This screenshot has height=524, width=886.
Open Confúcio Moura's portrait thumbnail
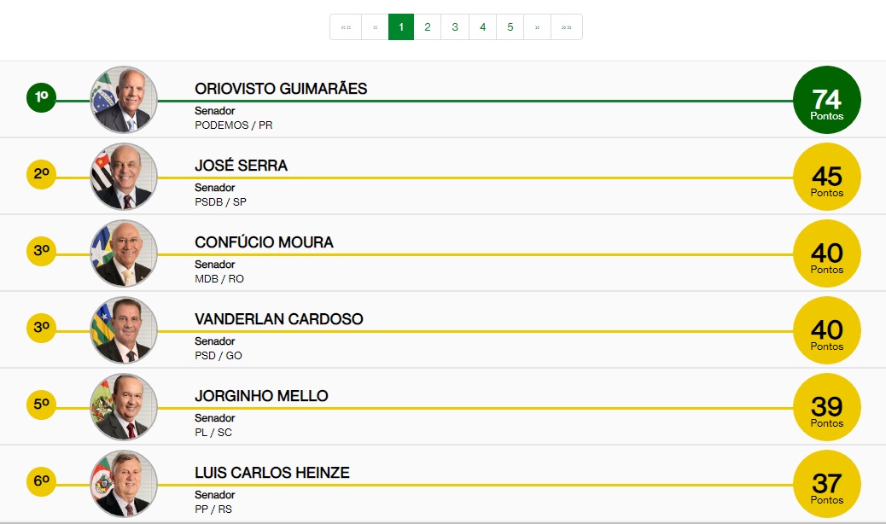(x=124, y=253)
